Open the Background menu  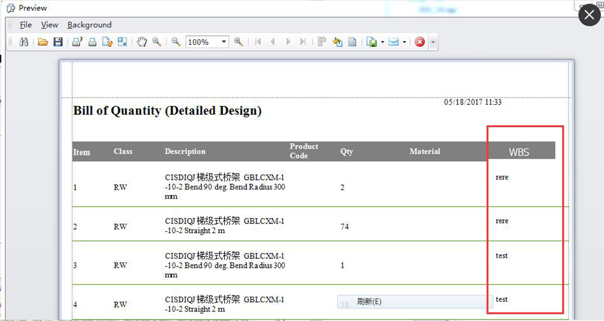[x=89, y=25]
